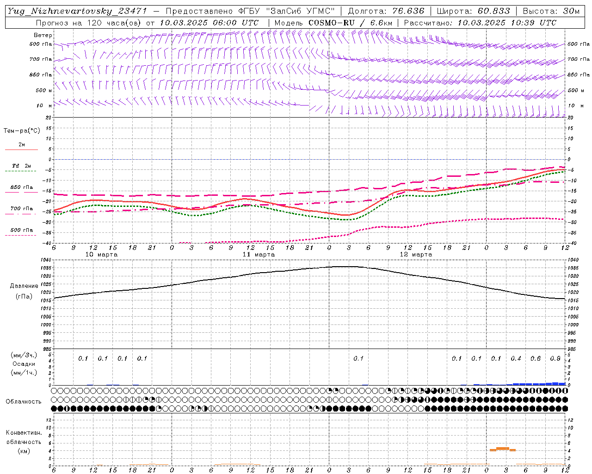
Task: Click the "12 марта" date label
Action: point(416,255)
